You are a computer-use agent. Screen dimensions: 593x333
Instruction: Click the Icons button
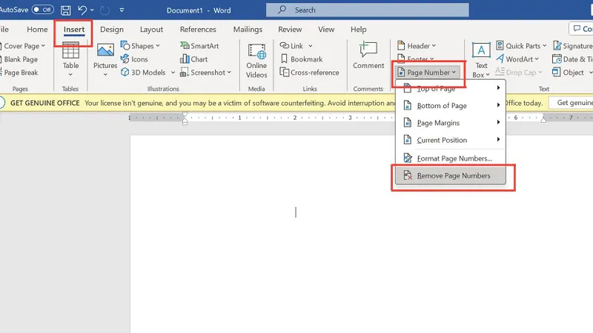[x=134, y=59]
